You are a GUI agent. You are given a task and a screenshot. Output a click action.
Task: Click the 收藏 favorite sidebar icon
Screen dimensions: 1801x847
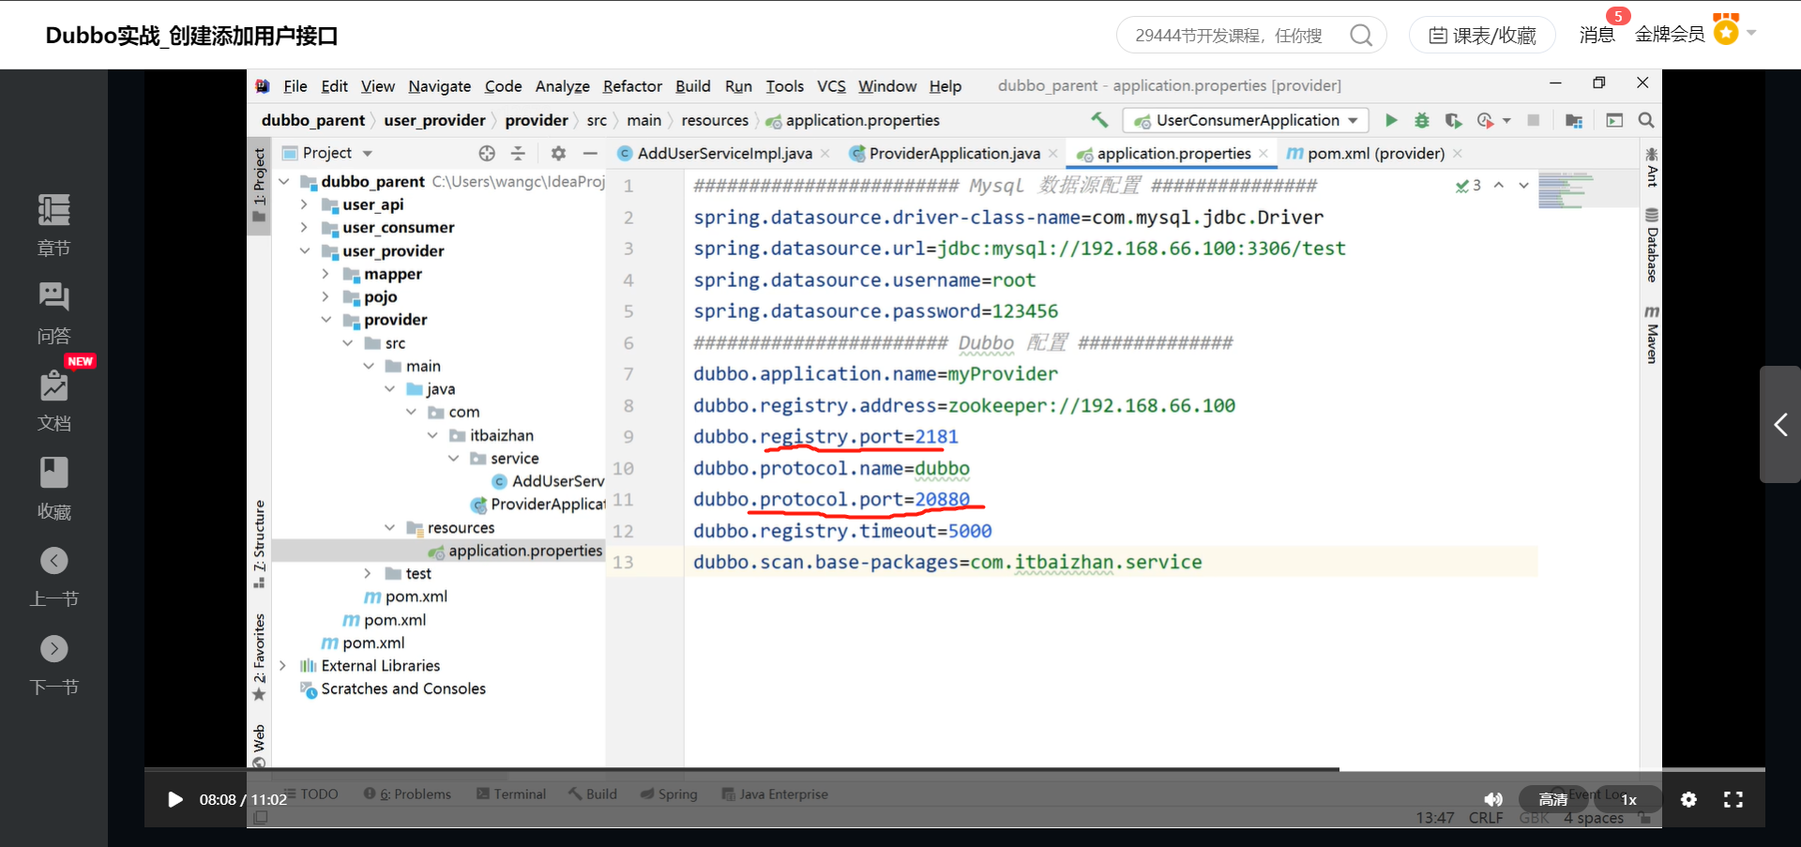point(53,489)
